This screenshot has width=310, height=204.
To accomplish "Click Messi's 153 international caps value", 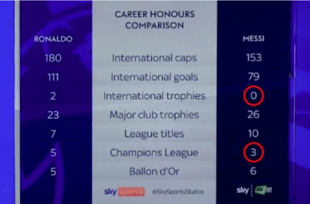I will point(254,58).
